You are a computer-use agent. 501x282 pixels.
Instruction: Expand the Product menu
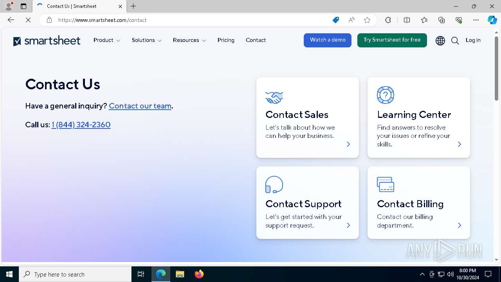tap(107, 40)
